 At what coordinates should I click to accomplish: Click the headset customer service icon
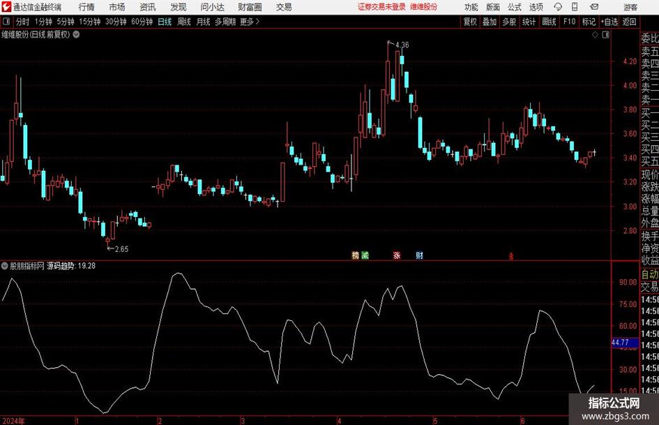(x=558, y=7)
